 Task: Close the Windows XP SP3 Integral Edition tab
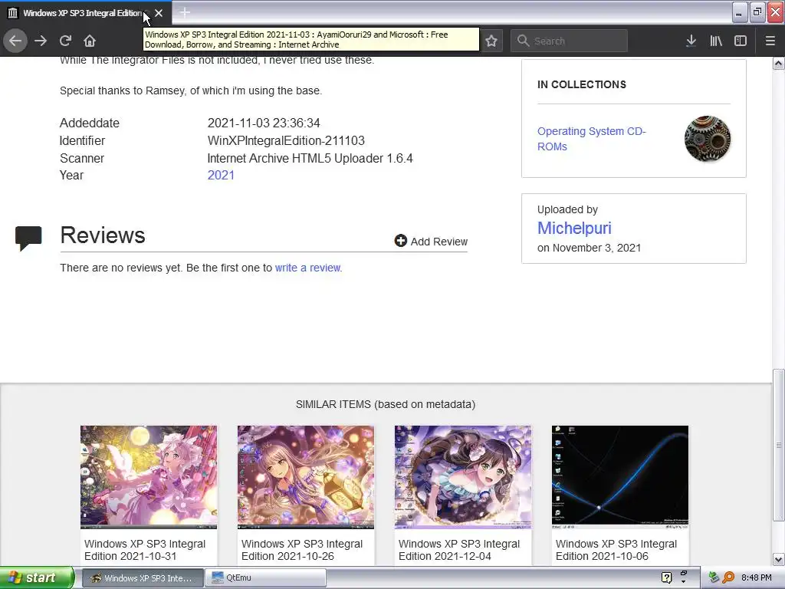coord(159,13)
